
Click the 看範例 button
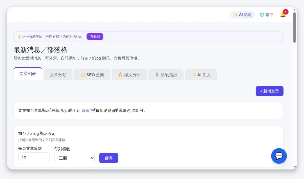pos(95,37)
